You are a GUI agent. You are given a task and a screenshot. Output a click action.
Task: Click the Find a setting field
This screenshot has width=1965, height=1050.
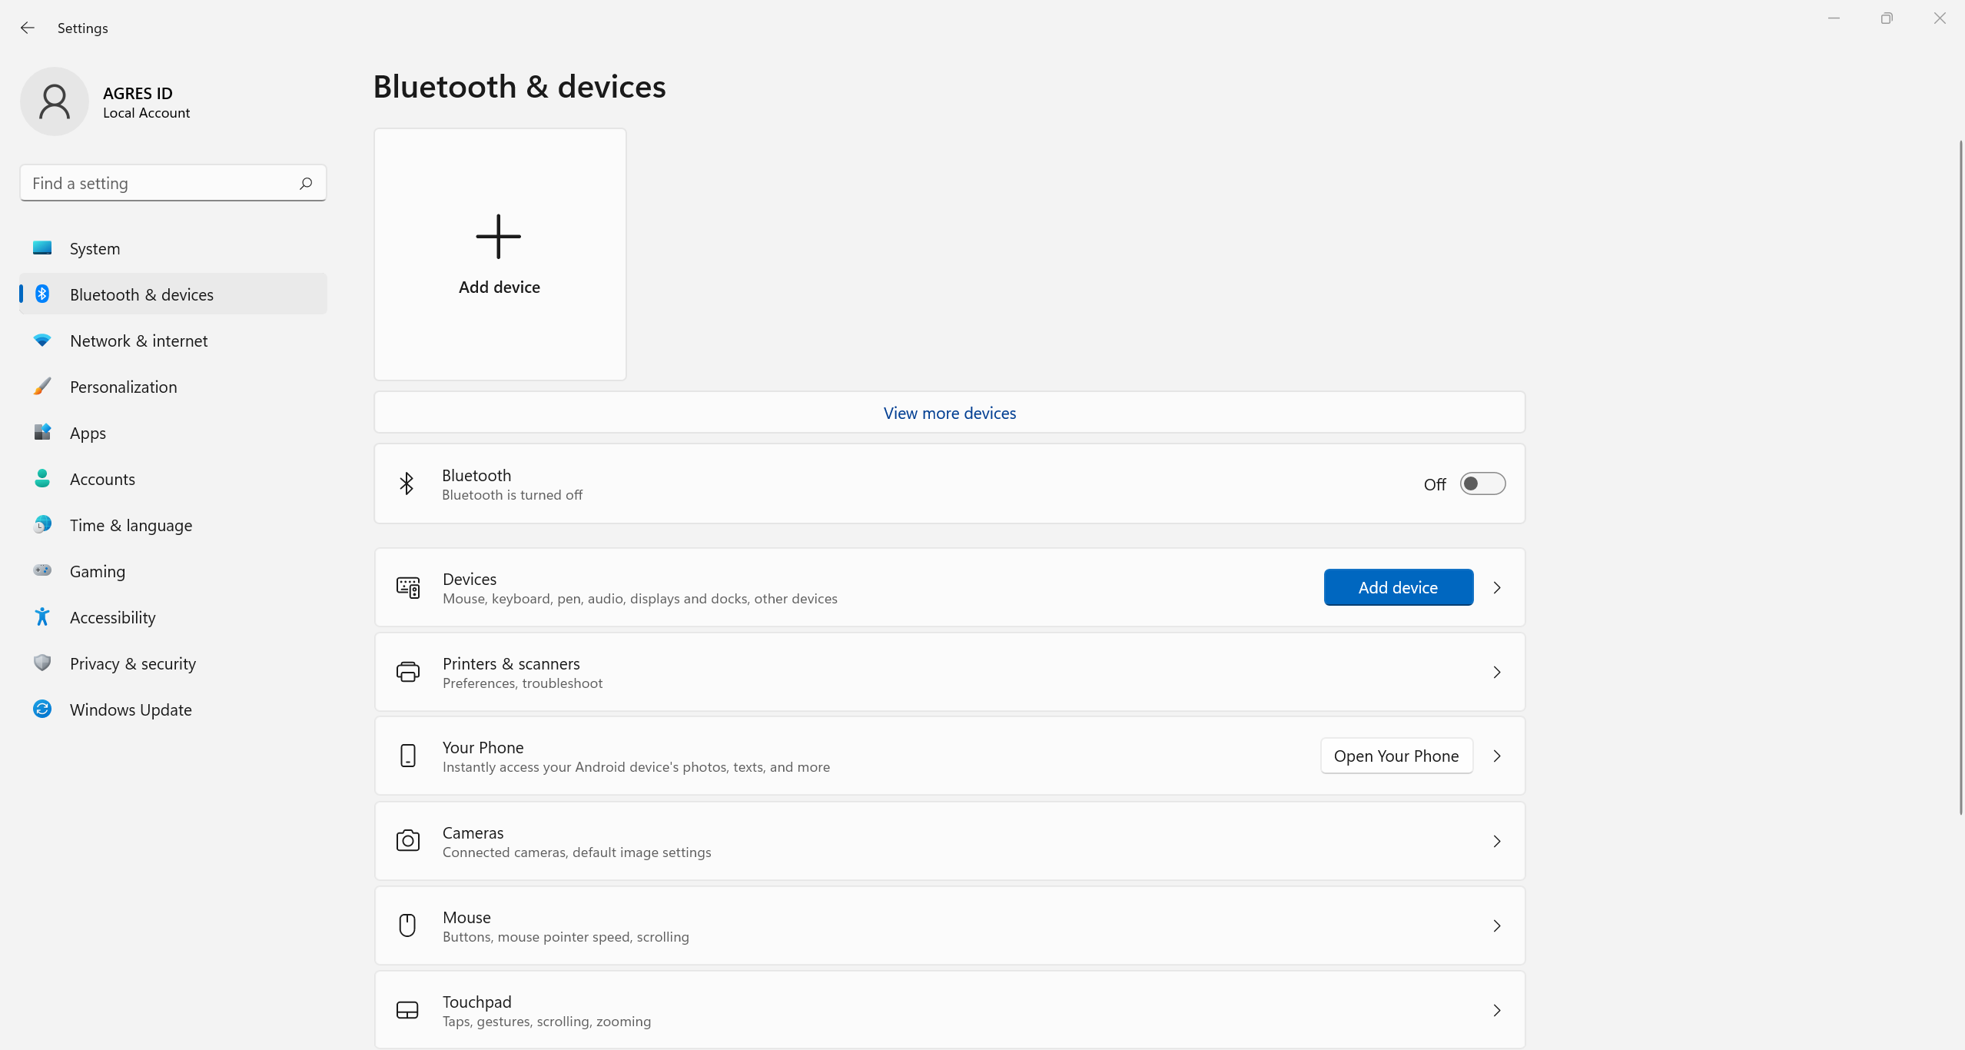click(x=161, y=184)
